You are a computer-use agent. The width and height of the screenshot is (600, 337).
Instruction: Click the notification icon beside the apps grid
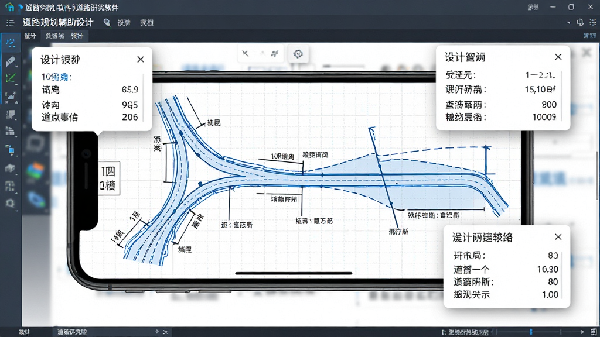click(580, 23)
